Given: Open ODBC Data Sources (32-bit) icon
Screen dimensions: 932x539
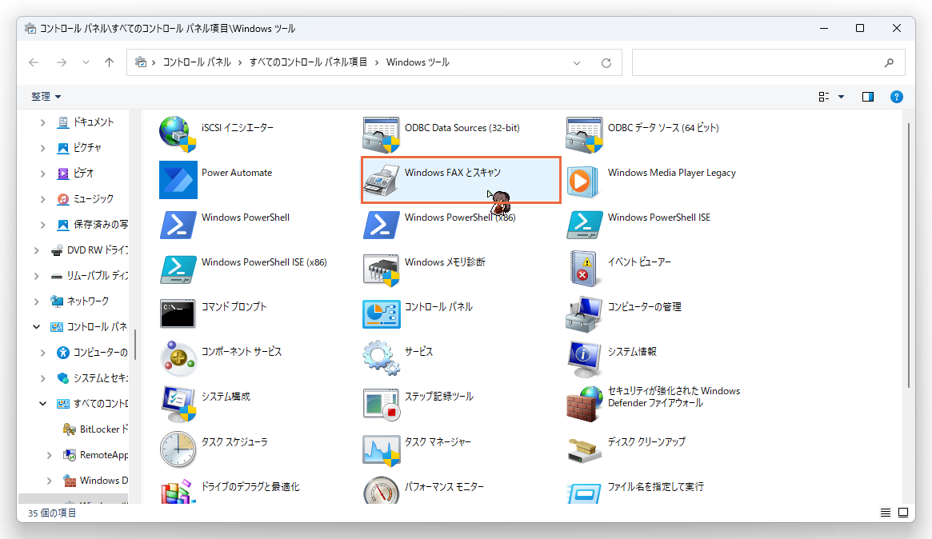Looking at the screenshot, I should [x=381, y=134].
